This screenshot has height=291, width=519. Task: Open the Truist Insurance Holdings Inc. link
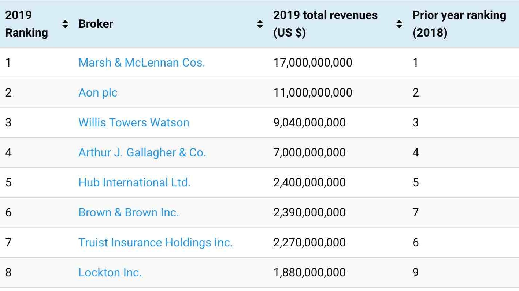click(156, 242)
